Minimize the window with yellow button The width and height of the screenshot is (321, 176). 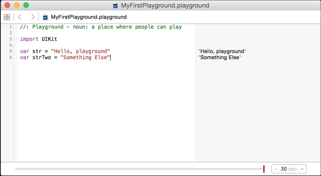coord(17,5)
